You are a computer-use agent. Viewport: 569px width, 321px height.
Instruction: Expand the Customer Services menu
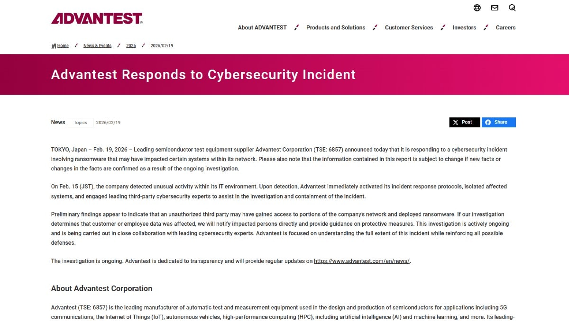409,27
